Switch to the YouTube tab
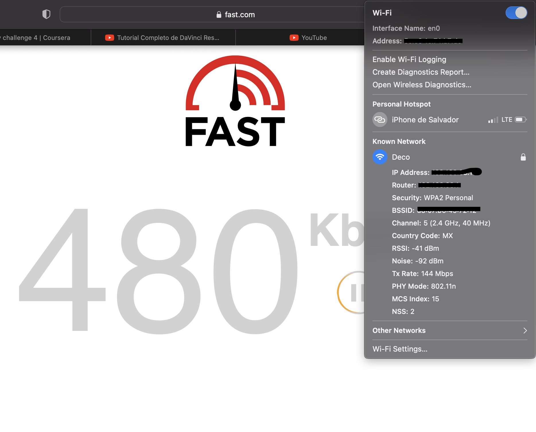Image resolution: width=536 pixels, height=432 pixels. 300,38
